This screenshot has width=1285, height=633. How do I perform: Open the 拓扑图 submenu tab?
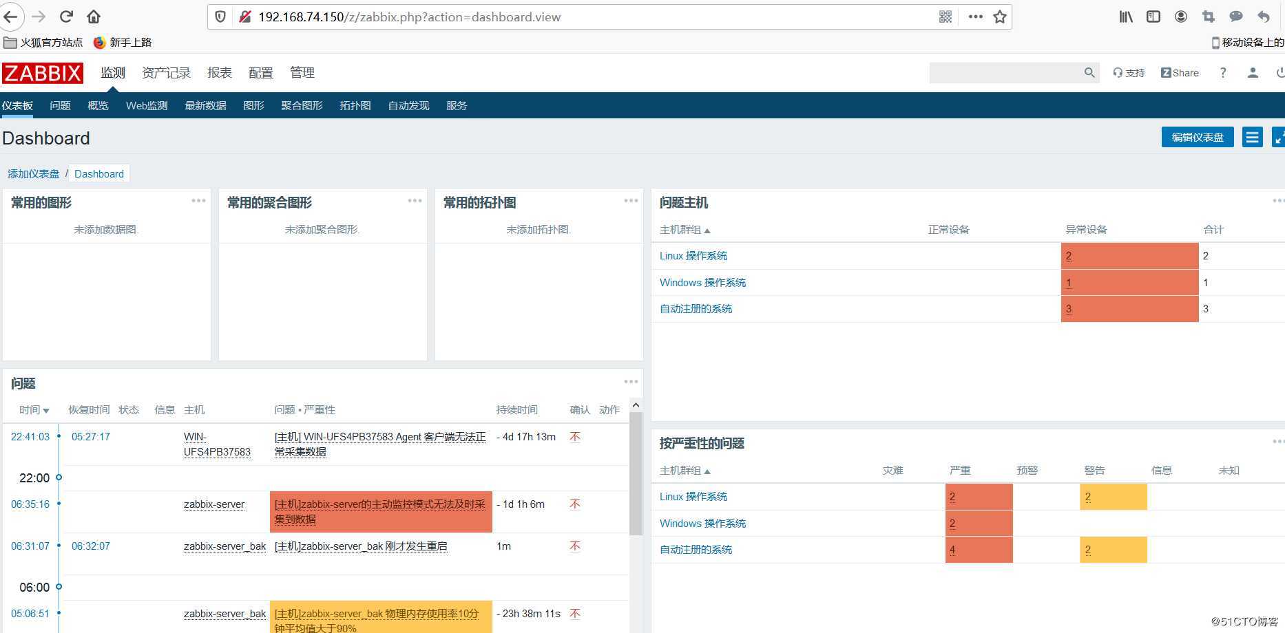[x=355, y=106]
